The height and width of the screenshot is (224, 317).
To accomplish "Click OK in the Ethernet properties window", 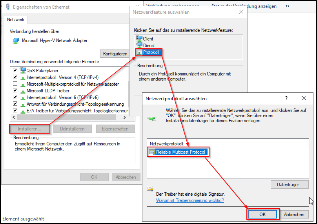I will pyautogui.click(x=94, y=177).
